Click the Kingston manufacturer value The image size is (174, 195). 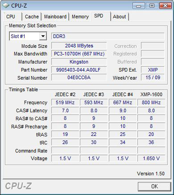(79, 62)
